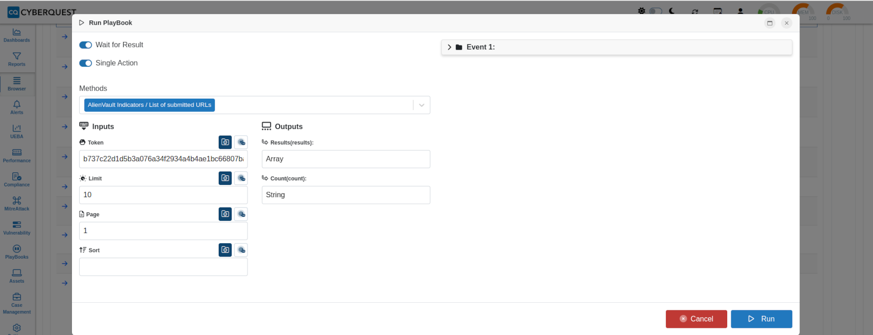Click the Run button

pyautogui.click(x=762, y=319)
